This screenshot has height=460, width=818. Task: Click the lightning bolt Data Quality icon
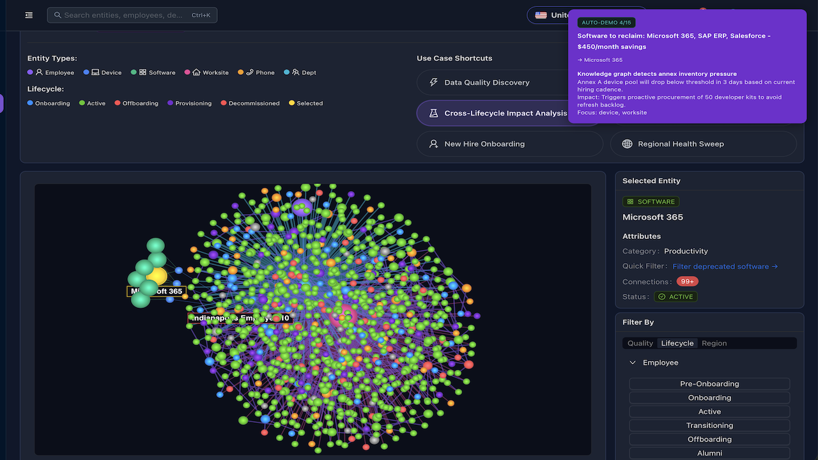tap(433, 82)
